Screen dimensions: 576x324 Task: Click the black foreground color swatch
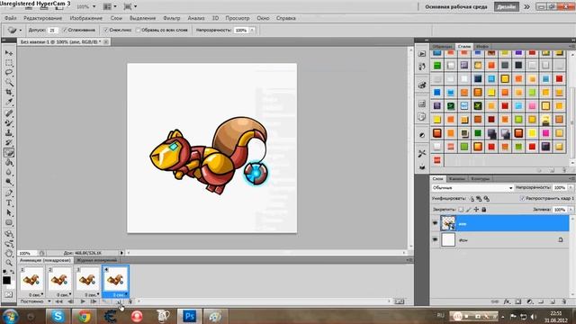click(x=6, y=280)
